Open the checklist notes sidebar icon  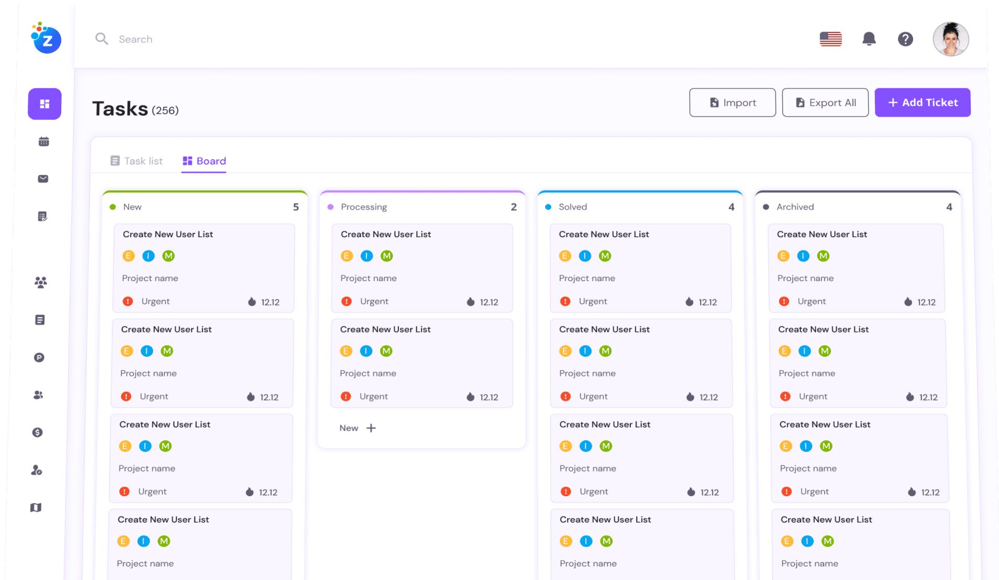(x=43, y=216)
